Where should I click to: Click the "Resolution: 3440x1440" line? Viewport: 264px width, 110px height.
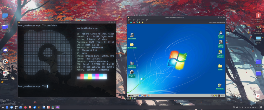coord(90,48)
